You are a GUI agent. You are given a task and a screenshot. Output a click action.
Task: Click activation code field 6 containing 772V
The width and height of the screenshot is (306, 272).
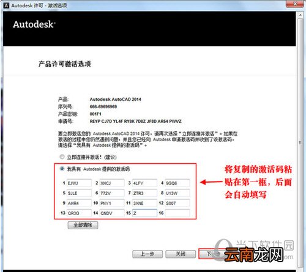(x=112, y=193)
